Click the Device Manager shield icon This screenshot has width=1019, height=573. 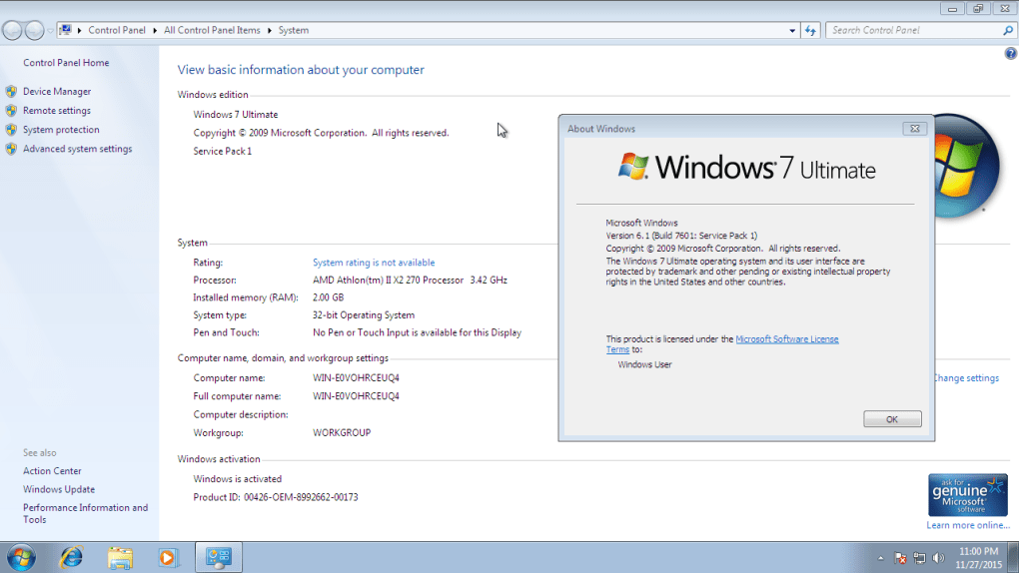pos(11,92)
